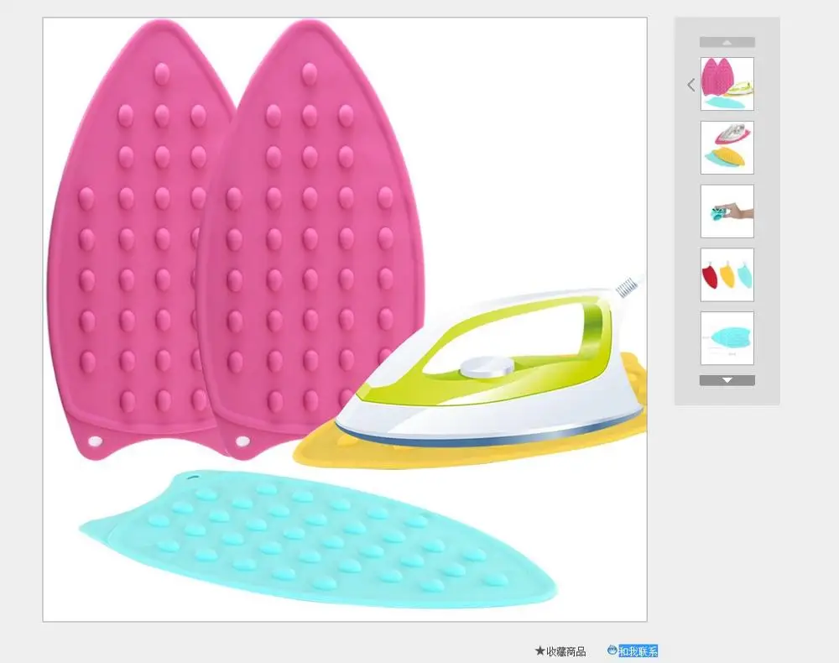Select the thumbnail with silver iron on mat
Viewport: 839px width, 663px height.
727,148
